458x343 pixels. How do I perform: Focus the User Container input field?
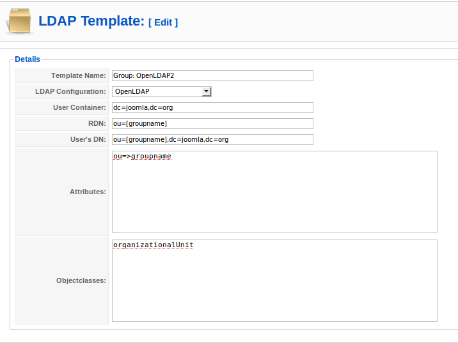(212, 107)
